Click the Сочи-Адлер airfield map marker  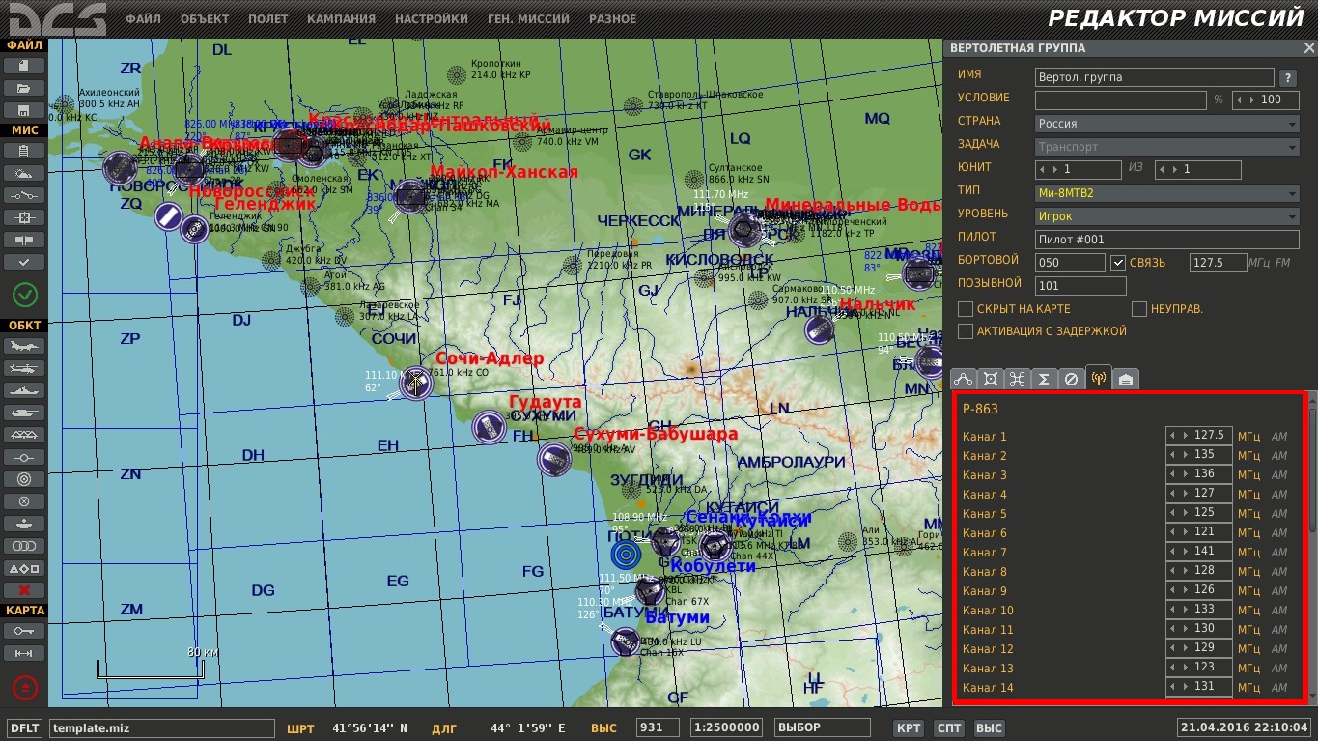[416, 383]
